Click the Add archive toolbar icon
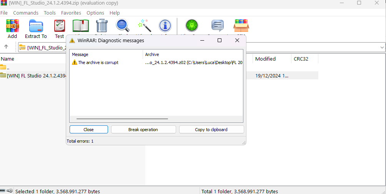Viewport: 386px width, 194px height. tap(12, 26)
